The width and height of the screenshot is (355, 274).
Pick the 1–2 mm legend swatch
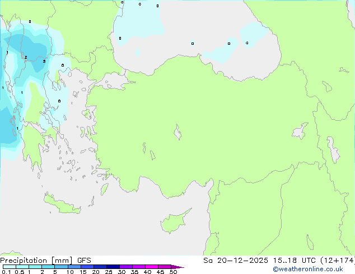coord(35,267)
